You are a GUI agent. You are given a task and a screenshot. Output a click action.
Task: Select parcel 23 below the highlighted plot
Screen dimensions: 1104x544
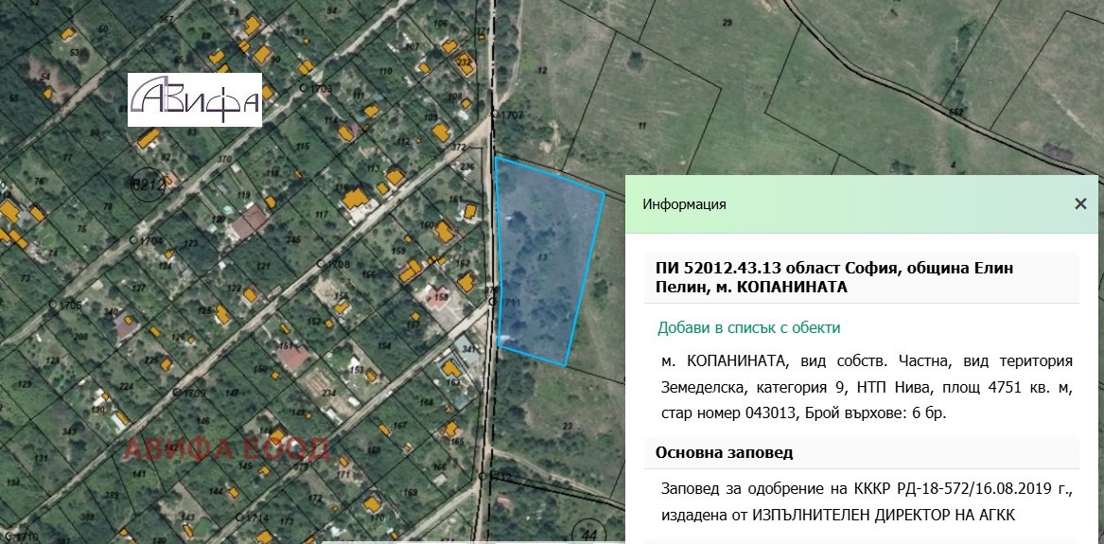(x=567, y=426)
